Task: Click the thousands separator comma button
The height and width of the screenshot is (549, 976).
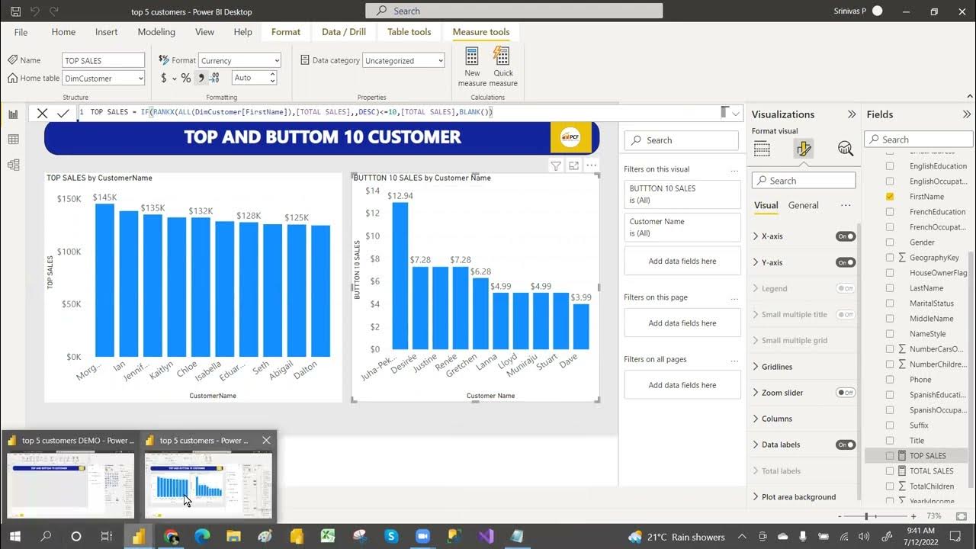Action: pyautogui.click(x=201, y=78)
